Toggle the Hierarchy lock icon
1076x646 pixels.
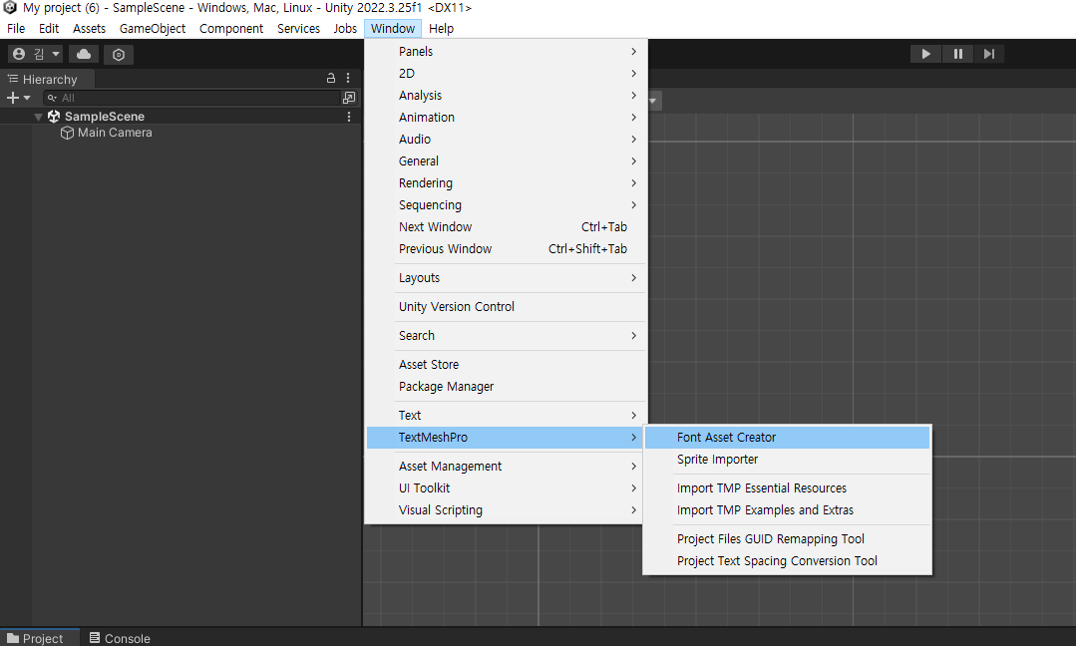331,78
